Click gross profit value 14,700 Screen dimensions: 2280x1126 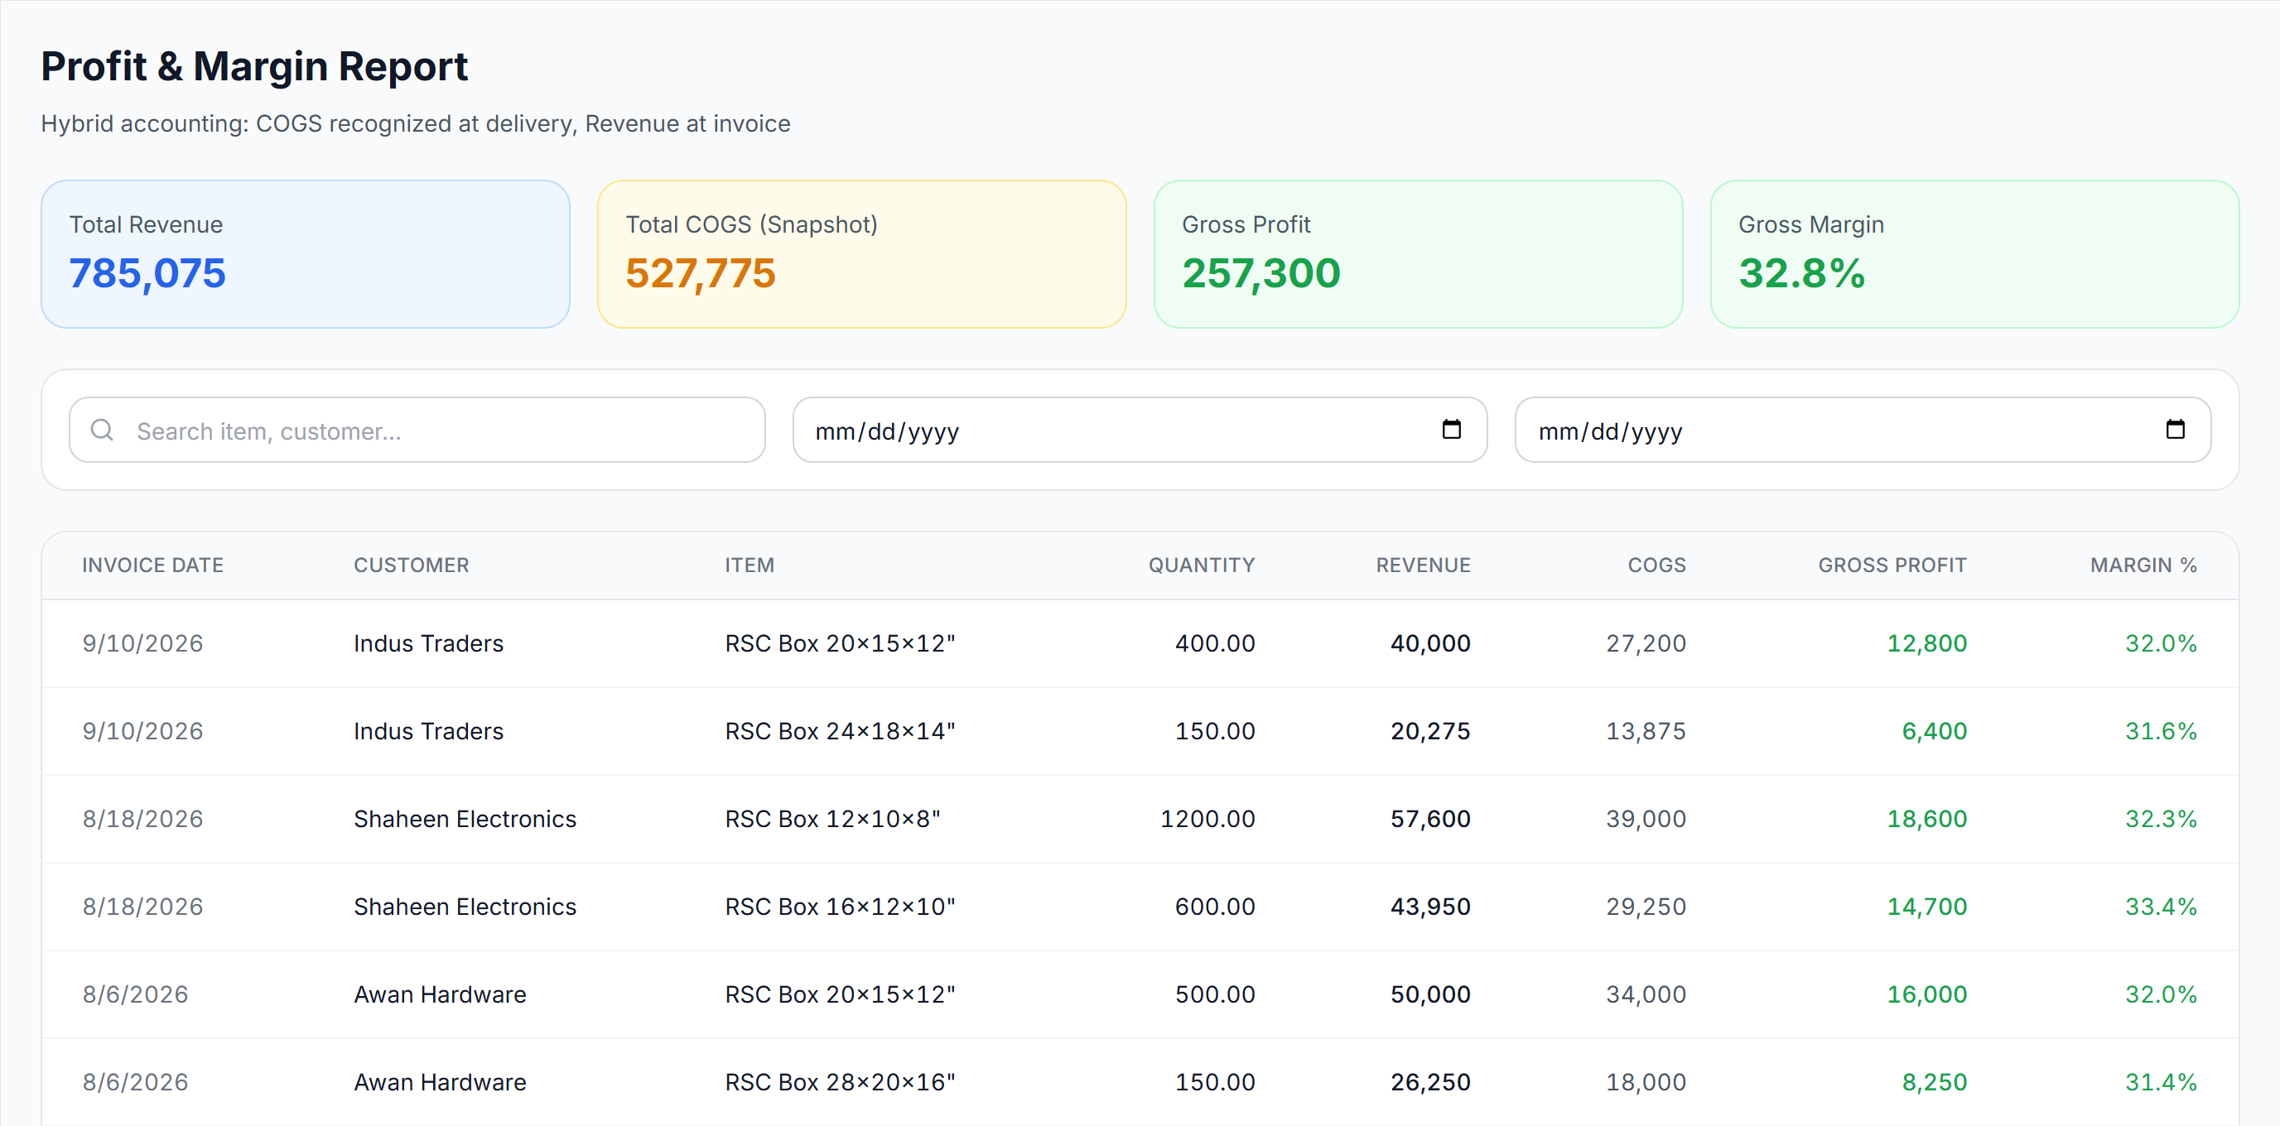[1927, 907]
